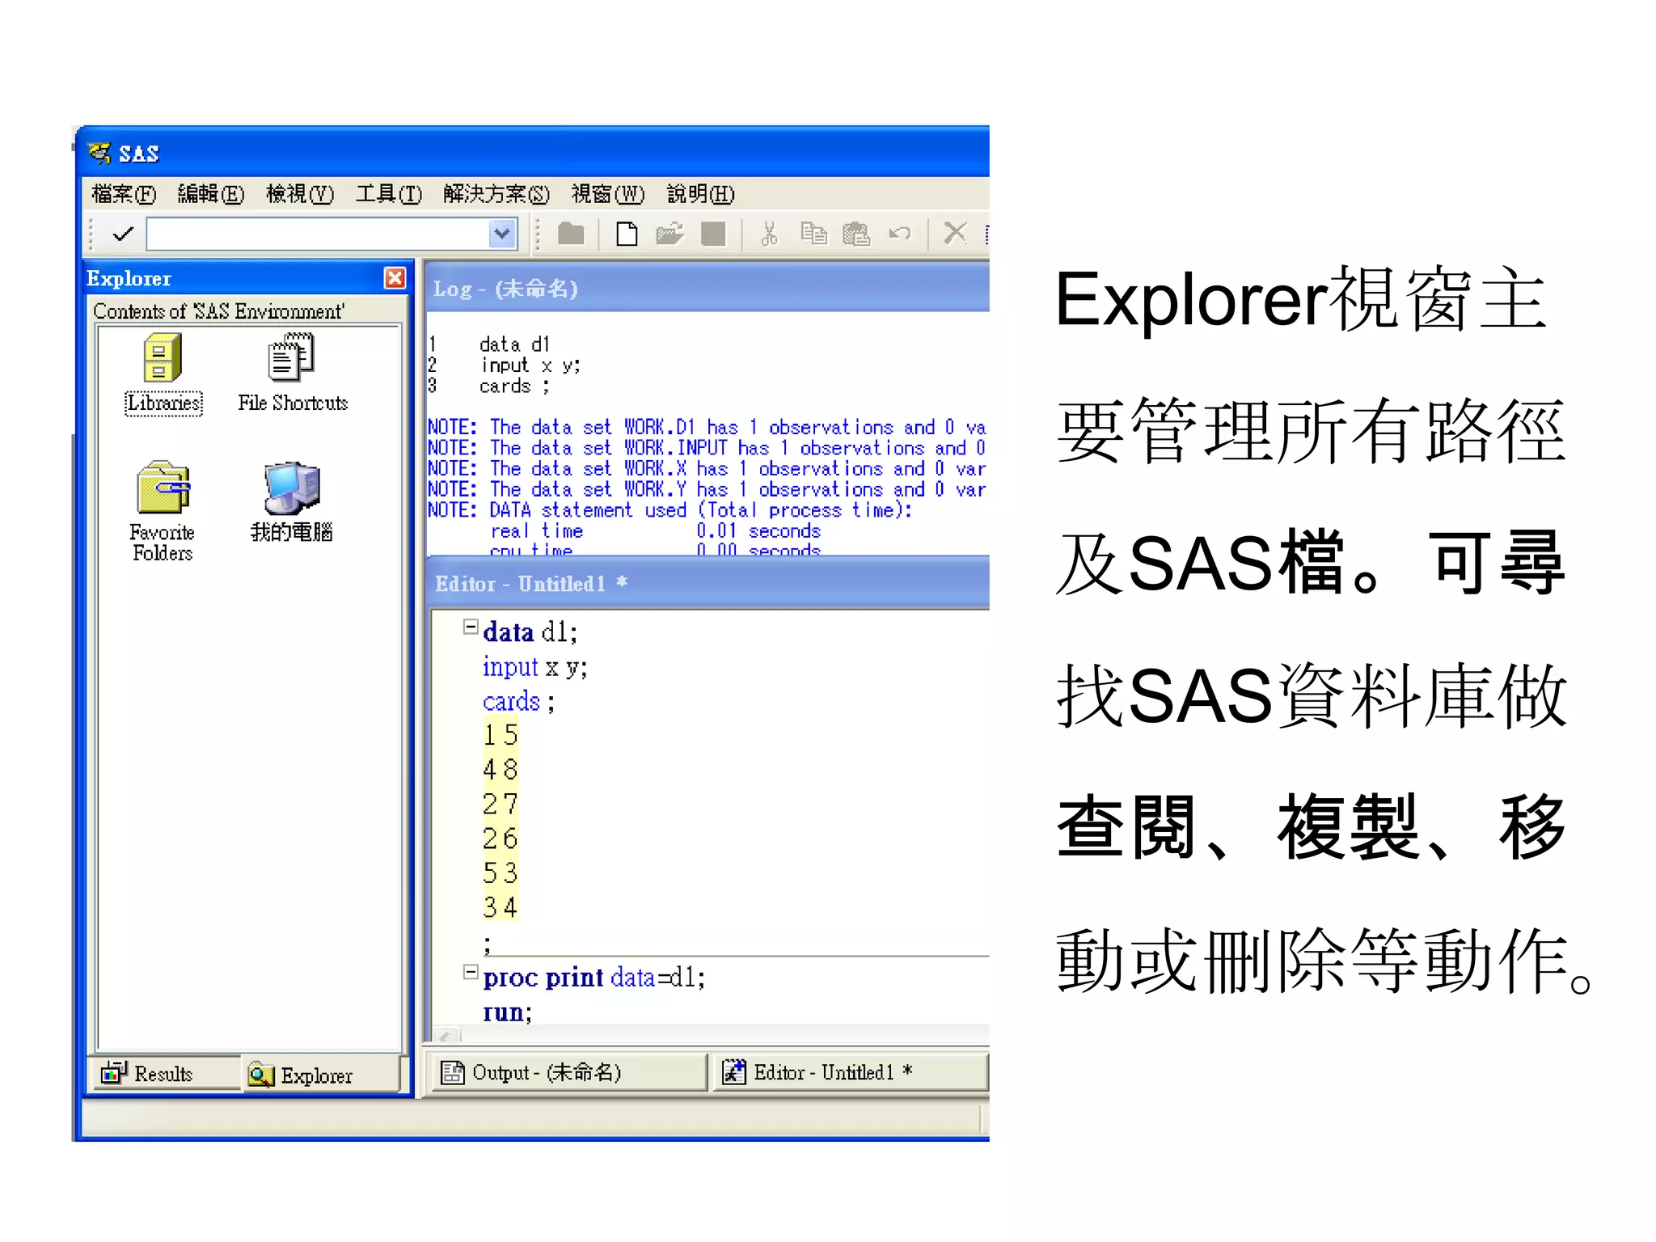Open the 工具(T) menu

(x=389, y=194)
